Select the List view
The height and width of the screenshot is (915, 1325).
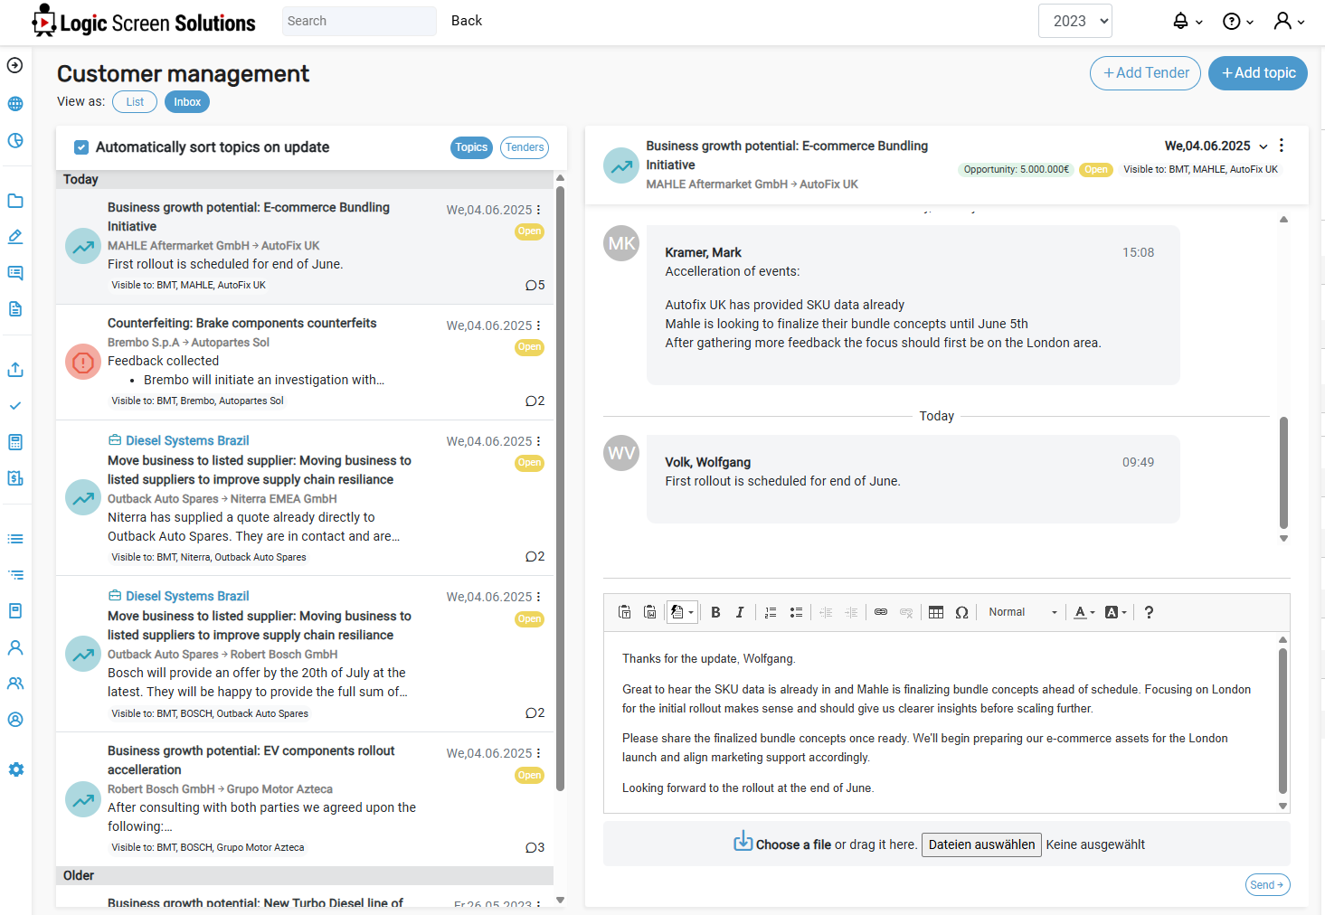coord(135,102)
